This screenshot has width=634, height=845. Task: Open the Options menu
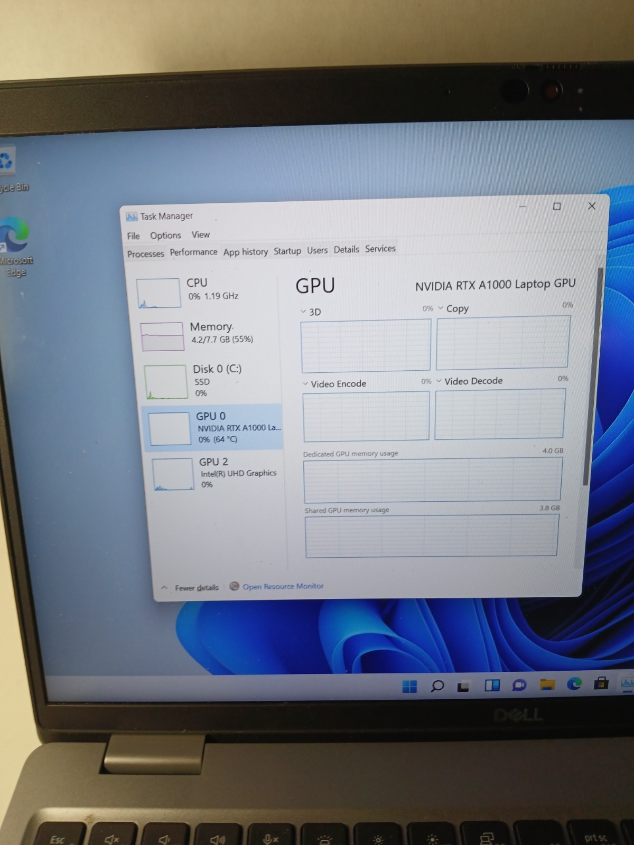pos(165,236)
